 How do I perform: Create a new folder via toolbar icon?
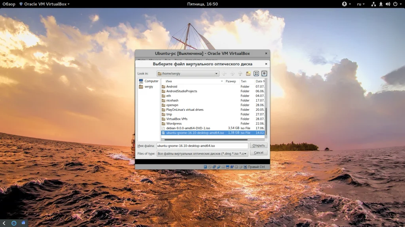pyautogui.click(x=248, y=74)
